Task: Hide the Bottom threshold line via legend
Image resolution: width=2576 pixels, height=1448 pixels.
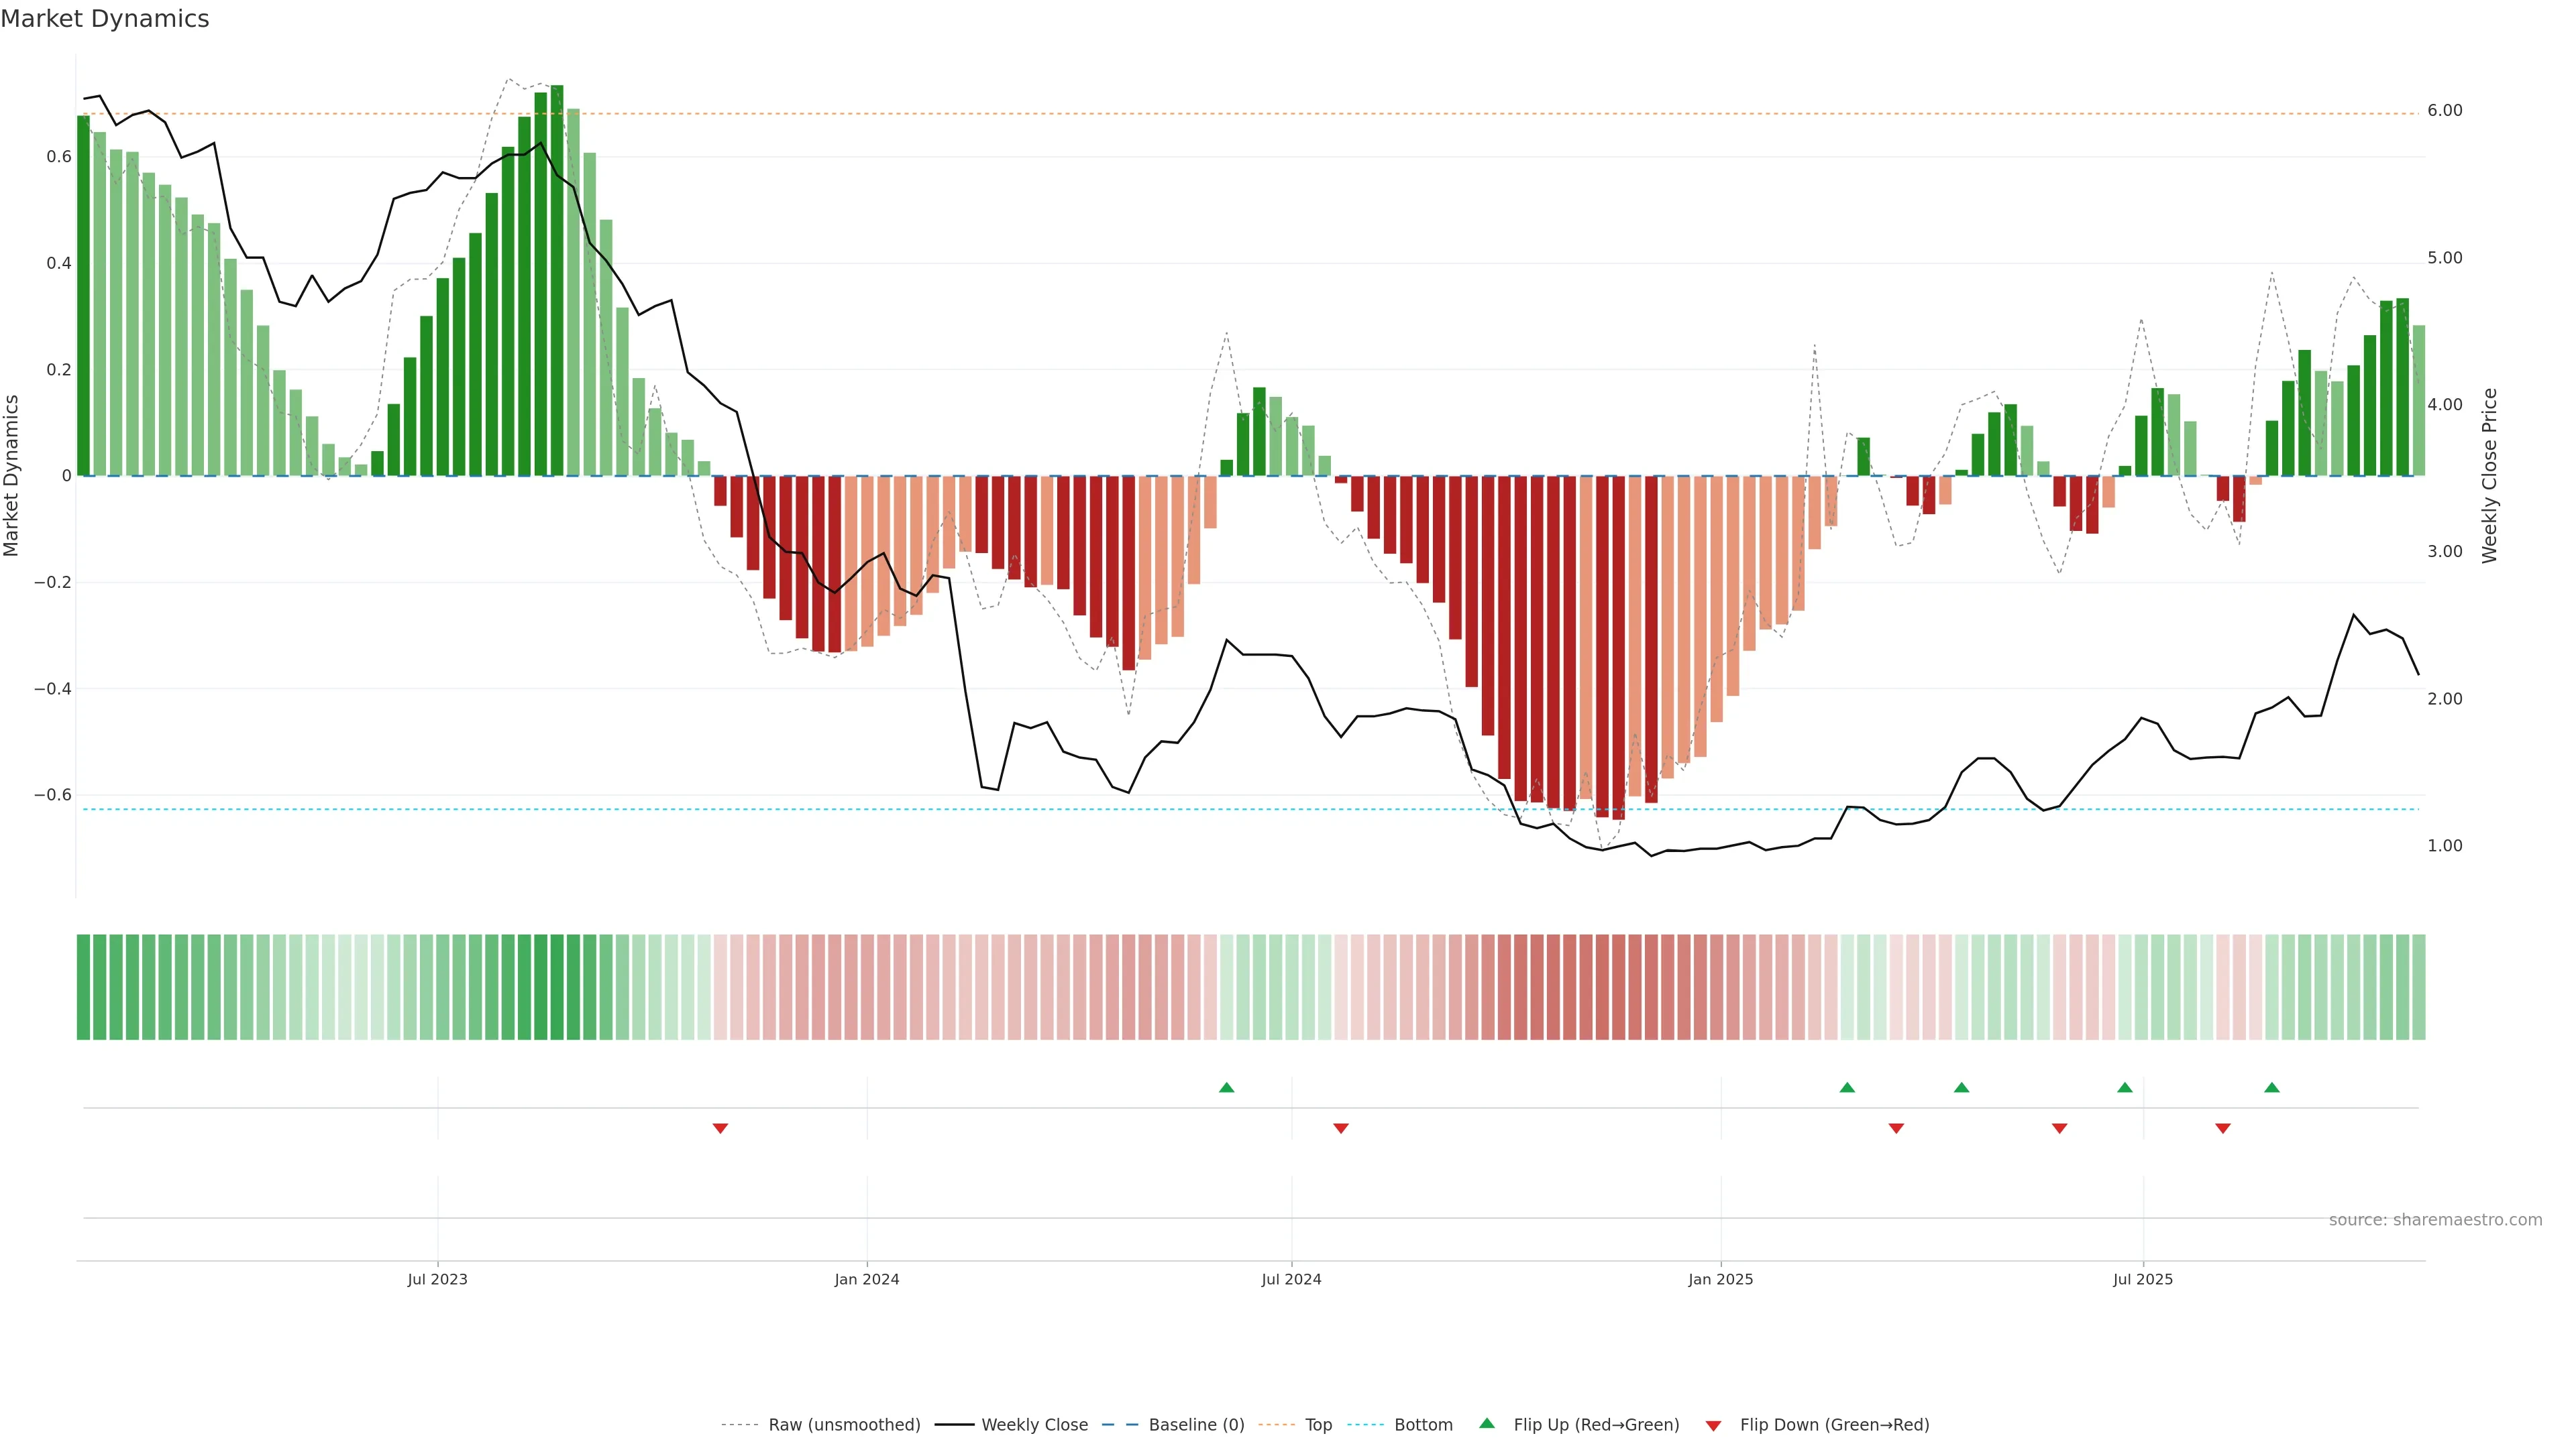Action: tap(1423, 1425)
